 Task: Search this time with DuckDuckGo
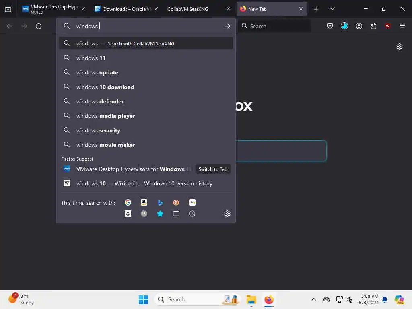176,202
